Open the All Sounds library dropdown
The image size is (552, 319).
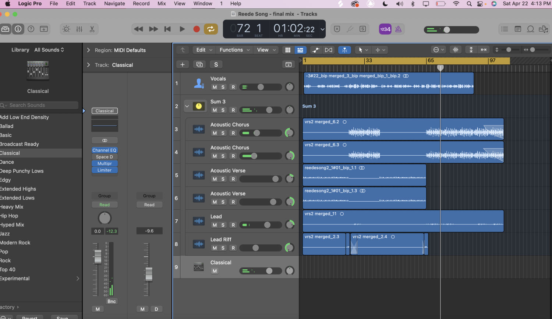point(49,50)
